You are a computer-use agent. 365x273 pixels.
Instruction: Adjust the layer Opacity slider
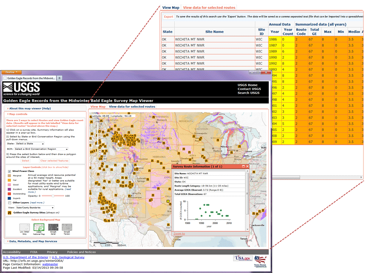click(53, 196)
